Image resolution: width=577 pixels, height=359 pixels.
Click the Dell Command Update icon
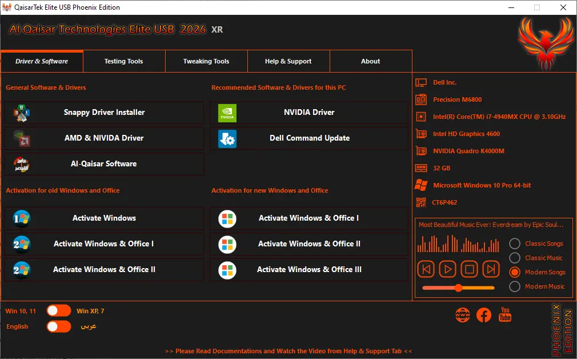[x=227, y=139]
